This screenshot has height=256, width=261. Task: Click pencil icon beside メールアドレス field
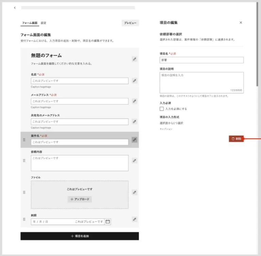point(135,101)
